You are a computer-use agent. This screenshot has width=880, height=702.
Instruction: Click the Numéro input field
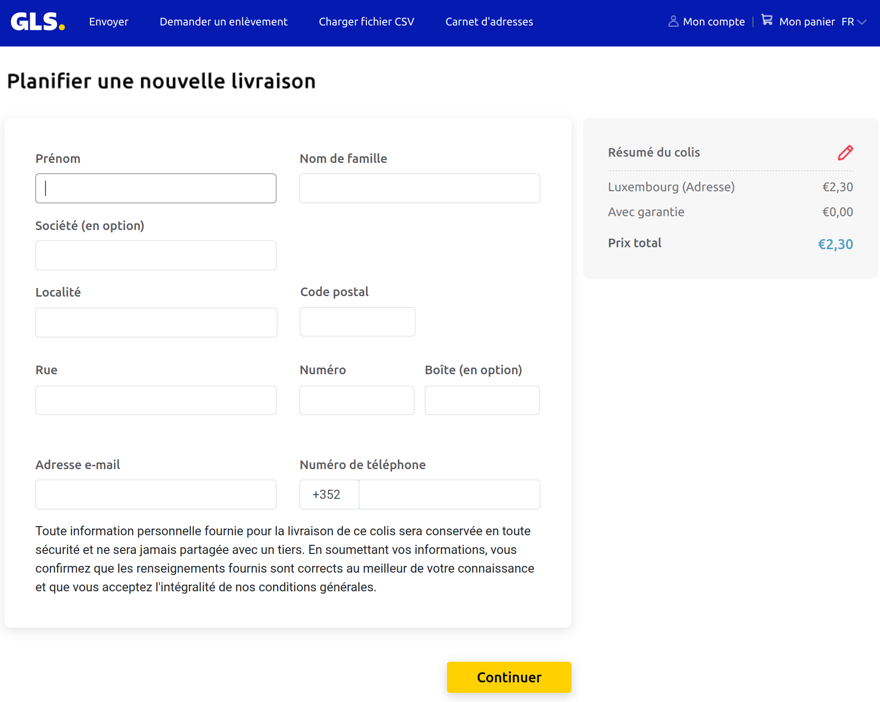coord(357,401)
